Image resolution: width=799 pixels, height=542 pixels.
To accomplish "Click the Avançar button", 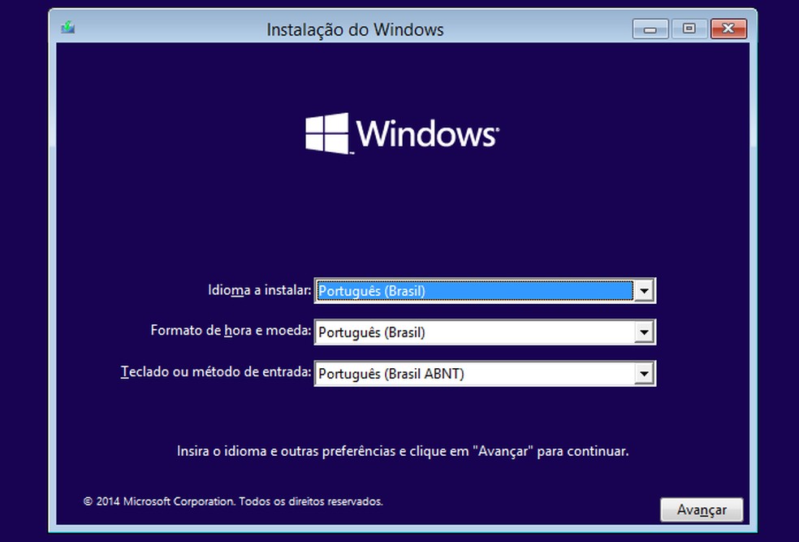I will (700, 509).
